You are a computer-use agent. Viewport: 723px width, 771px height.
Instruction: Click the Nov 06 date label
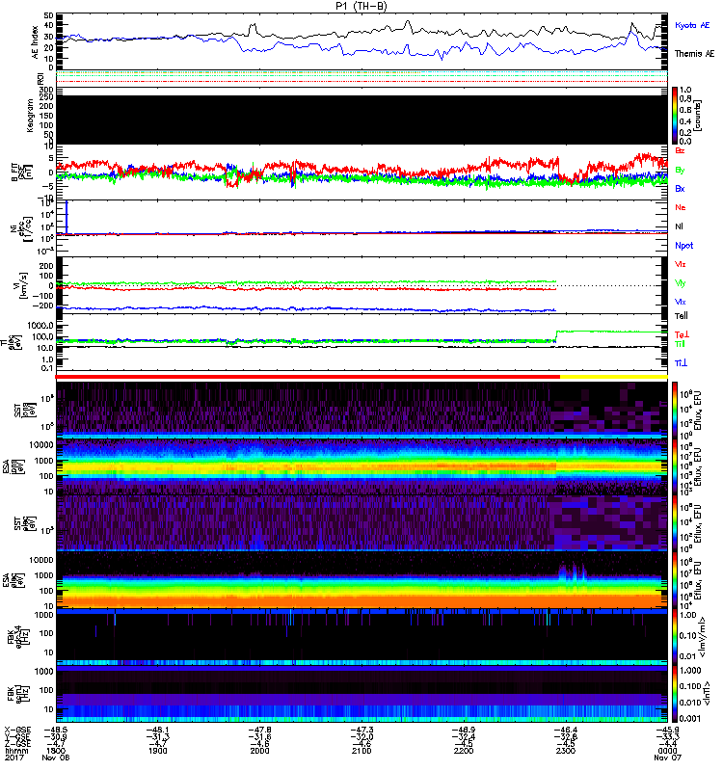[56, 758]
